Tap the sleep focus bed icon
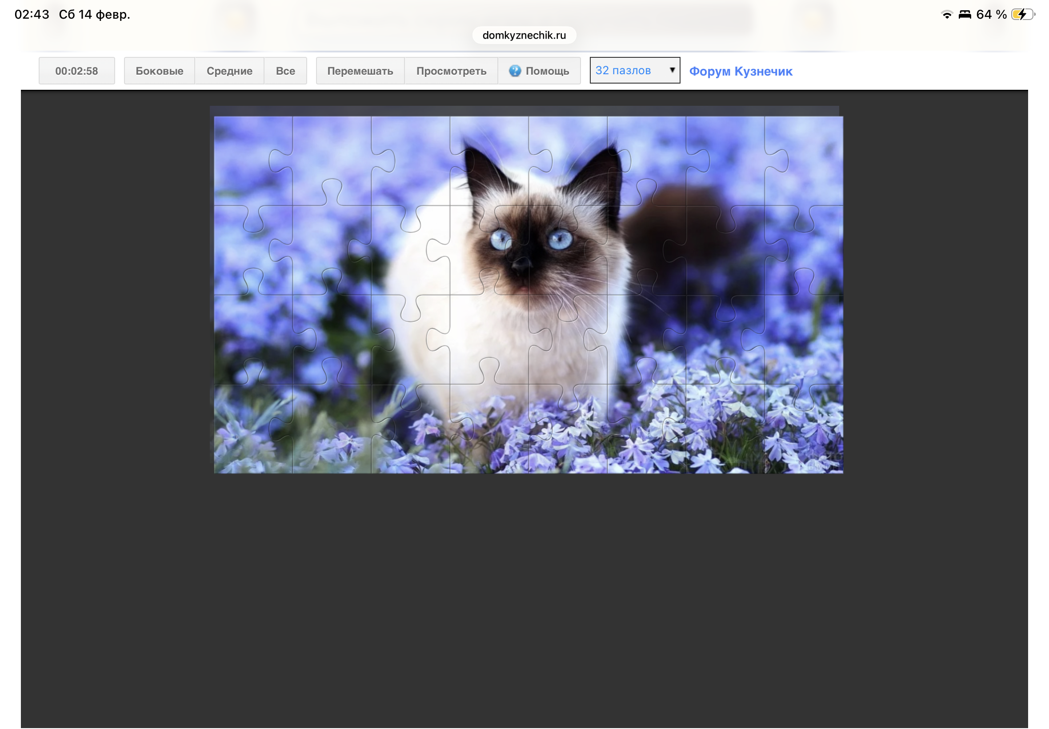Screen dimensions: 1049x729 point(965,15)
